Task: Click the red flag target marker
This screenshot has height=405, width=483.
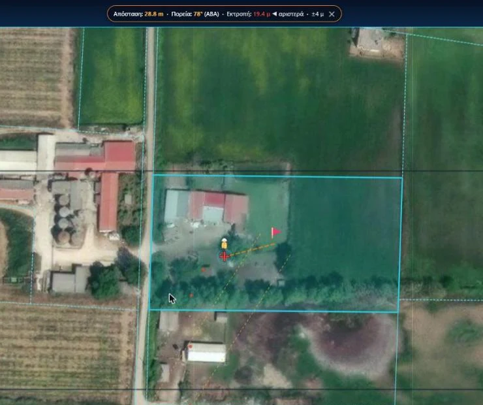Action: point(276,233)
